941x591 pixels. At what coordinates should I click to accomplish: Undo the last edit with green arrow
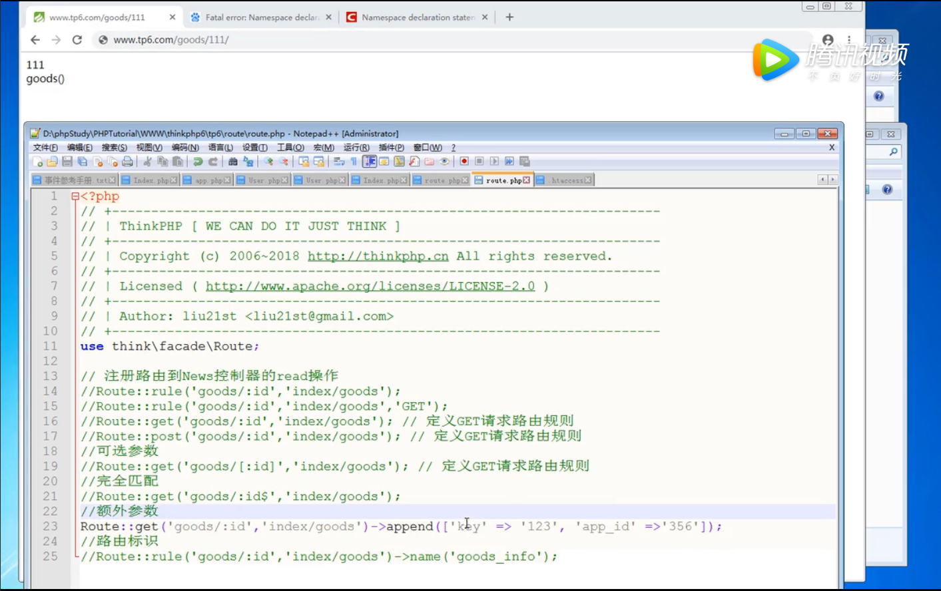(198, 162)
